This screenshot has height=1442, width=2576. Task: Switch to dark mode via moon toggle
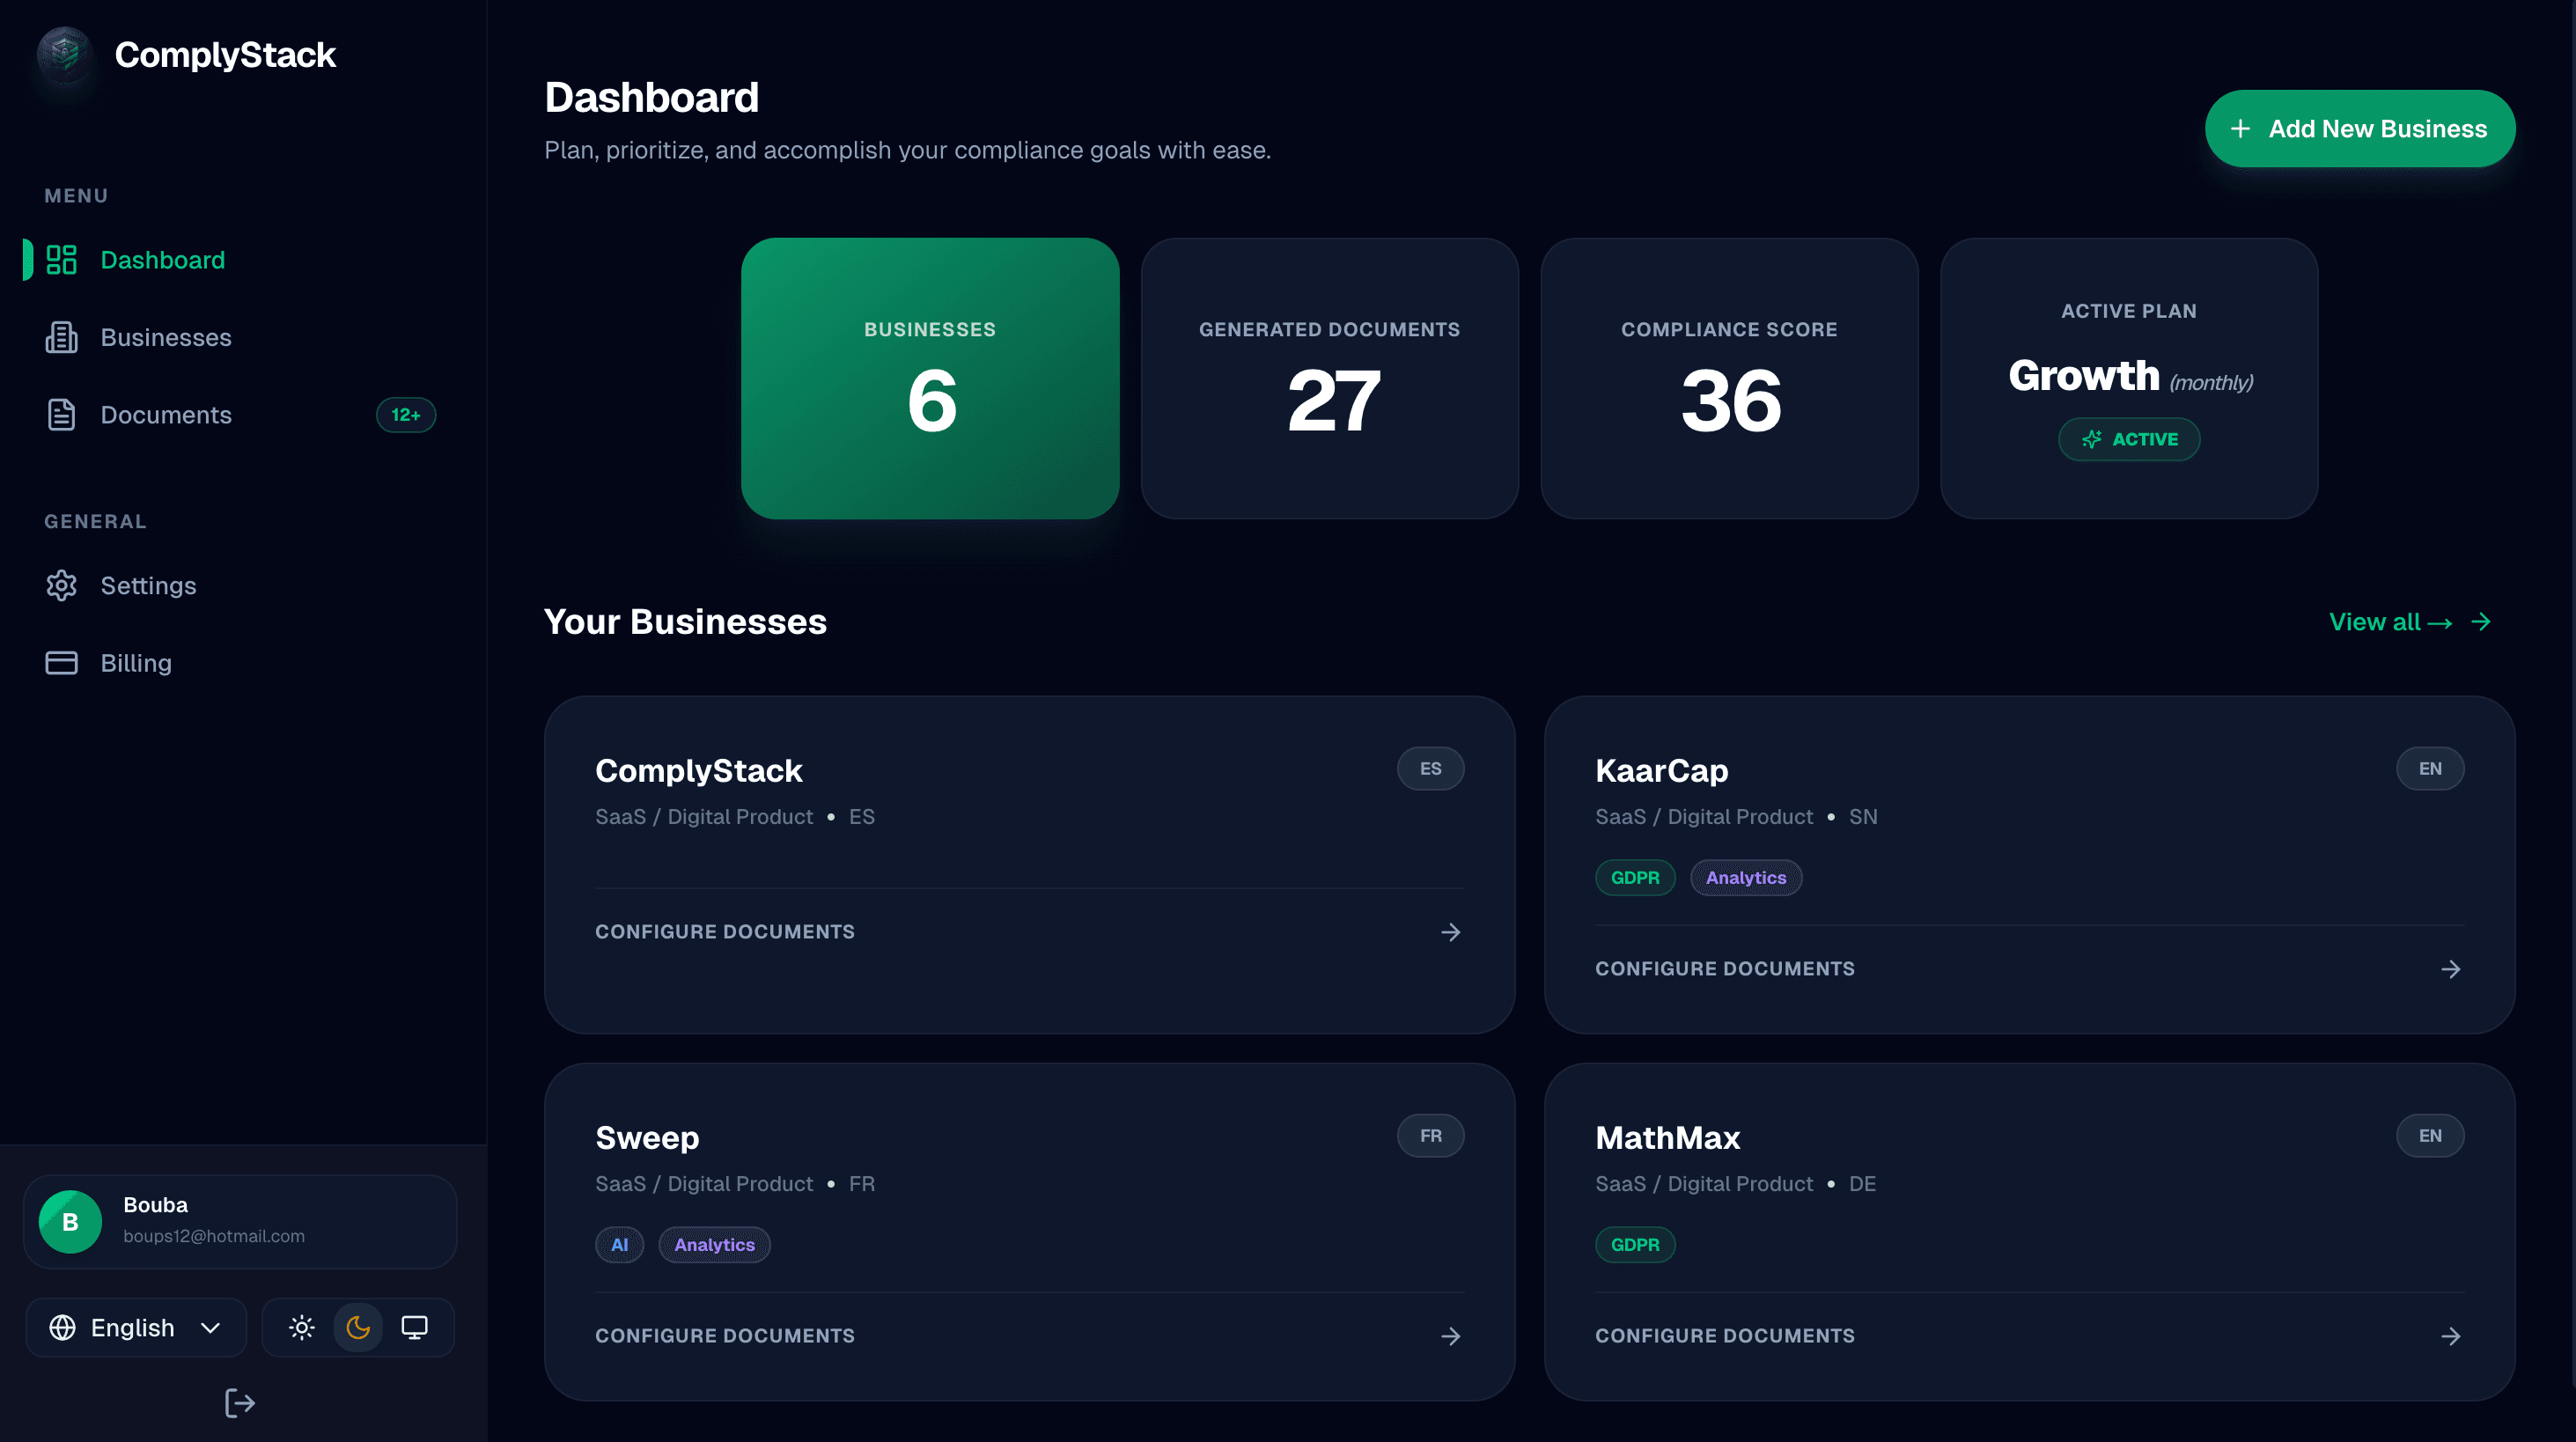[358, 1327]
